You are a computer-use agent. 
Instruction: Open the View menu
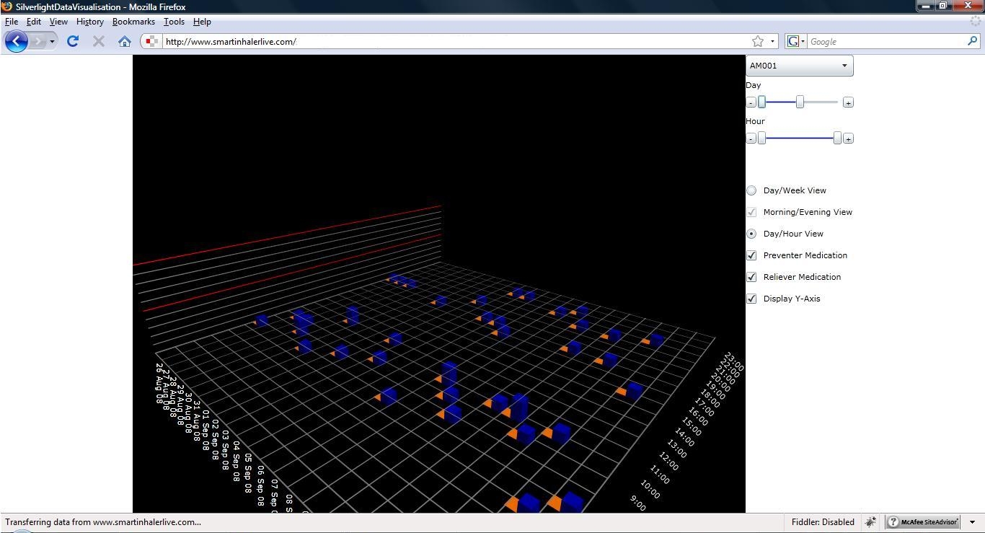coord(58,22)
